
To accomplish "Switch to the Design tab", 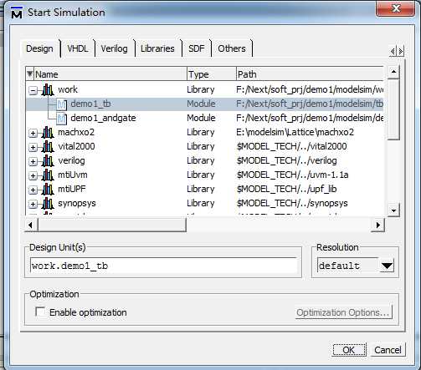I will pos(39,48).
